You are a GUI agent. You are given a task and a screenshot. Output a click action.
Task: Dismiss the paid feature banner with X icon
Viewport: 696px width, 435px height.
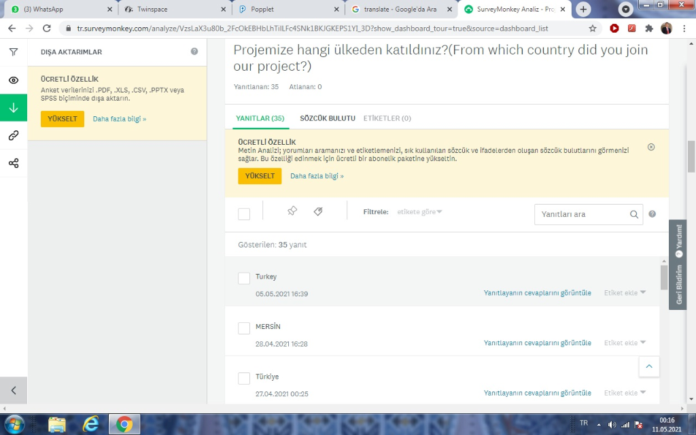[651, 147]
